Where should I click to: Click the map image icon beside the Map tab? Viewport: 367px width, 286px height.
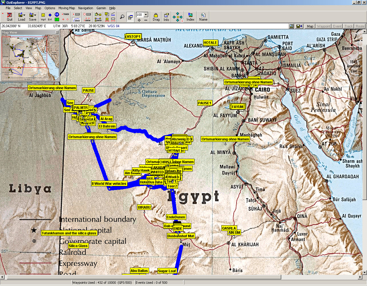tap(291, 26)
